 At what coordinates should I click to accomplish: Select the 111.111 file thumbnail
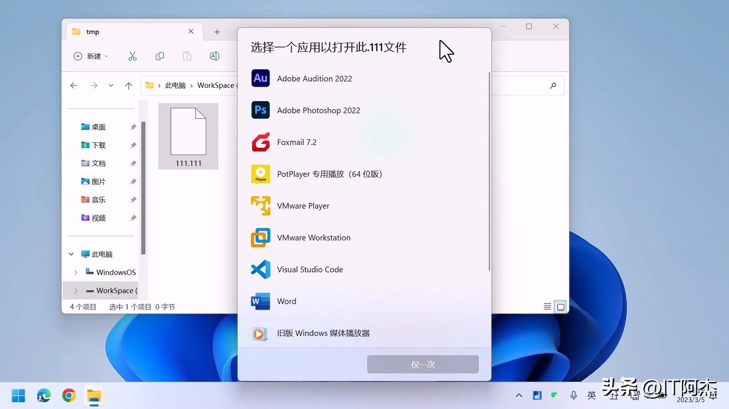click(x=188, y=136)
